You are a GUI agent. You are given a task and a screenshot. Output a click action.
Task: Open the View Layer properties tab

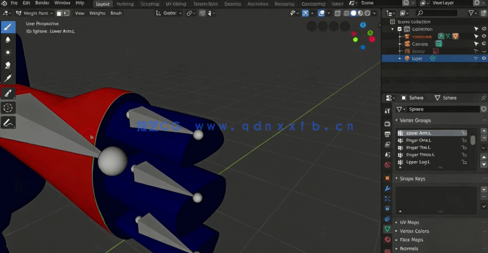(x=387, y=144)
